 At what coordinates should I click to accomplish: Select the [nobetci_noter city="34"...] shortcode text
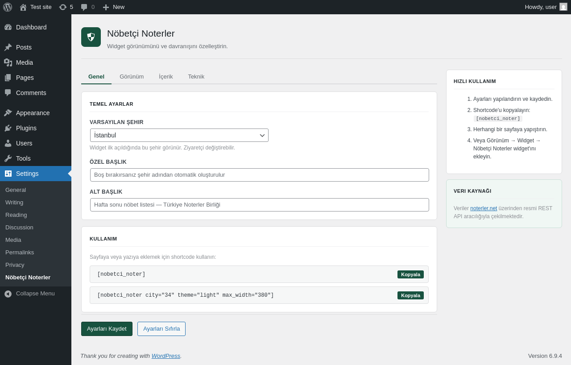coord(186,295)
